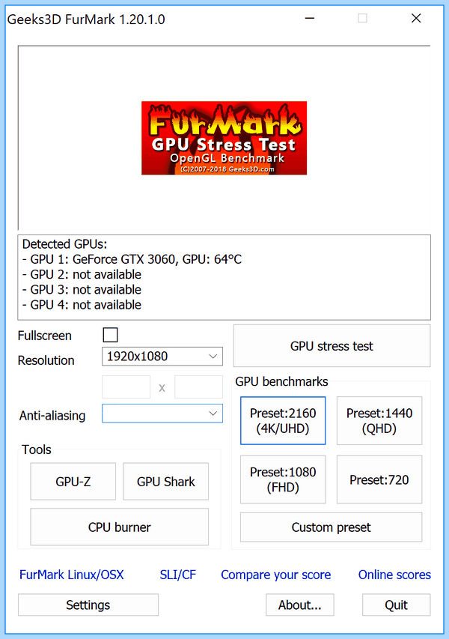Follow the Compare your score link
449x639 pixels.
[276, 575]
